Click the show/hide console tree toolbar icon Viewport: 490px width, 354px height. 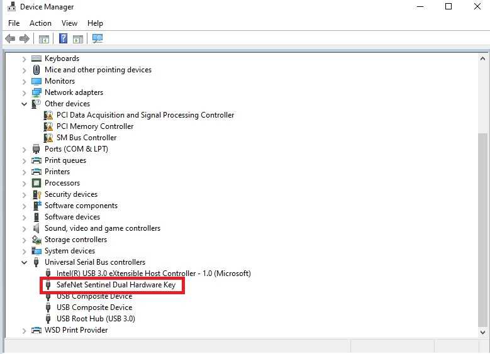point(43,39)
